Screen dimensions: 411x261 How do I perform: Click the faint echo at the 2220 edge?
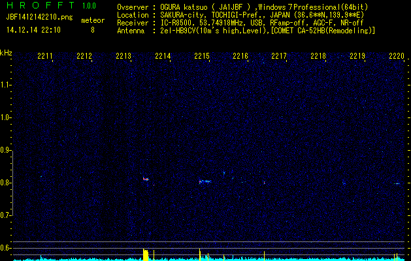[x=397, y=183]
